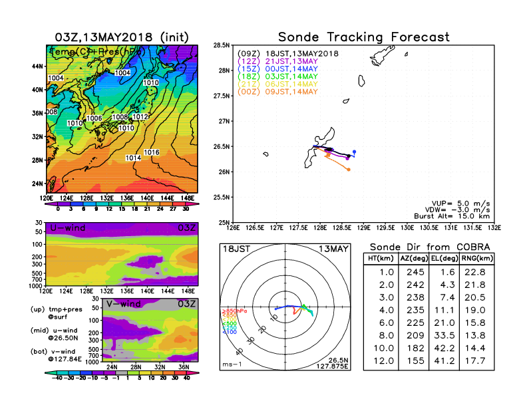Click range value 19.0 in the table

click(x=475, y=311)
